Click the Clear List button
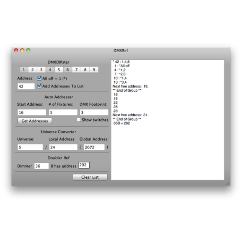The image size is (242, 242). [90, 177]
